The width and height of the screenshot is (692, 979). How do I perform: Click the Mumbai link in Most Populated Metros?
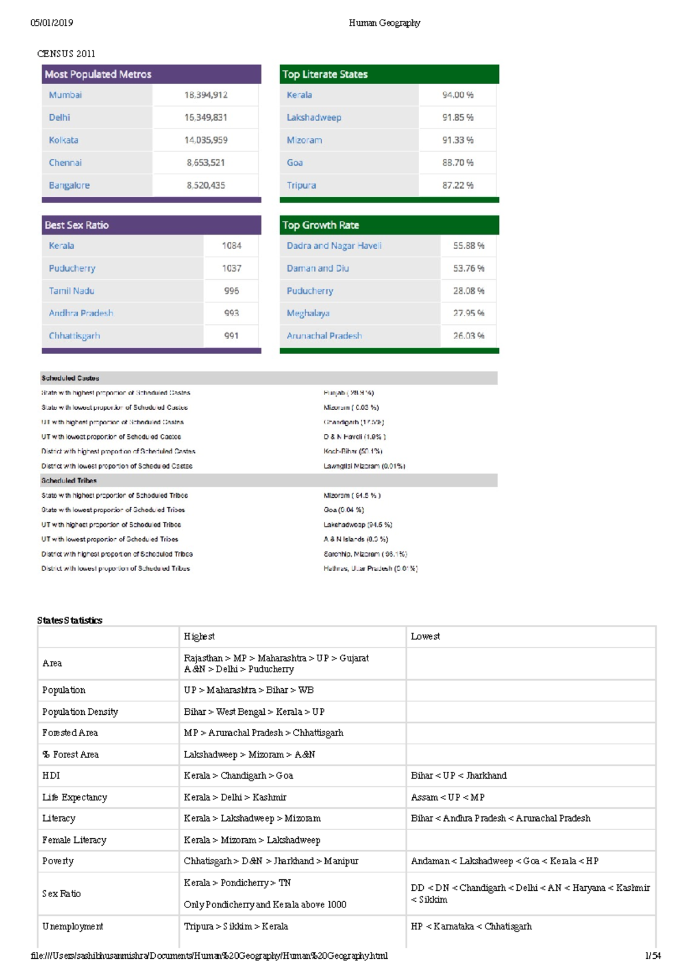click(x=65, y=95)
